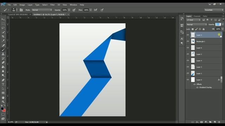225x126 pixels.
Task: Select the Pen tool
Action: [x=3, y=80]
